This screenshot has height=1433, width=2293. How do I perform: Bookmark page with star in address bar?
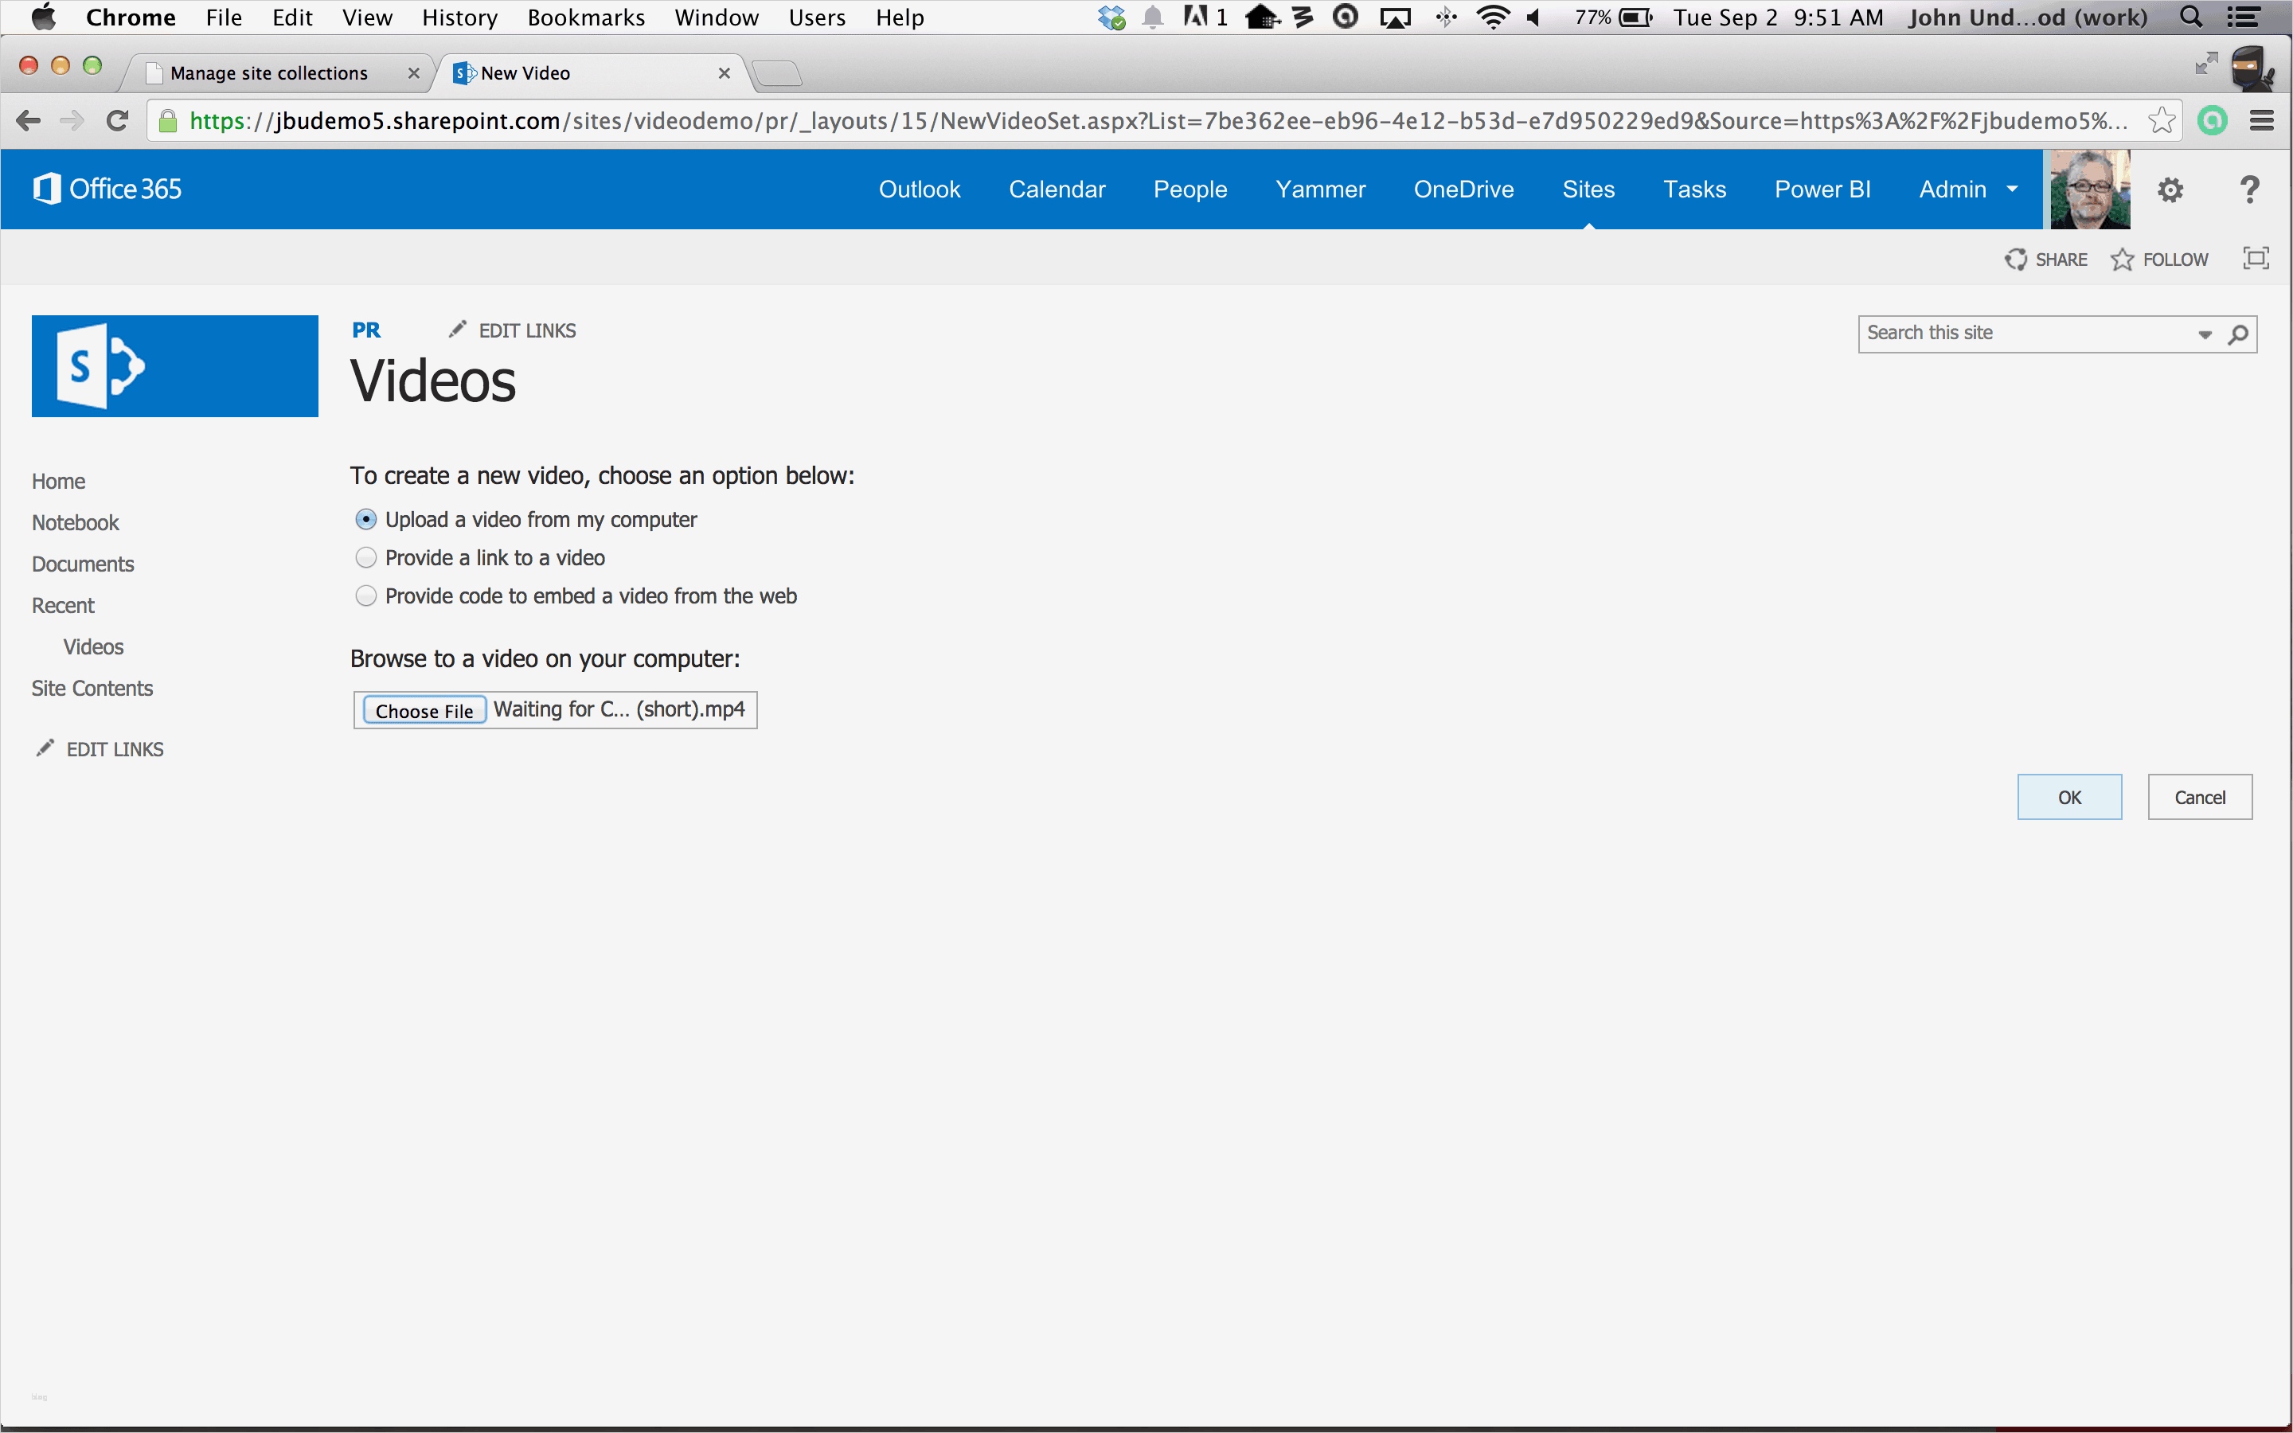click(x=2162, y=121)
